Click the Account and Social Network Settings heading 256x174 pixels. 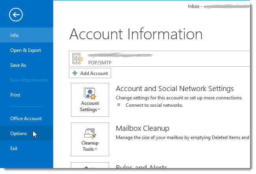pos(175,89)
